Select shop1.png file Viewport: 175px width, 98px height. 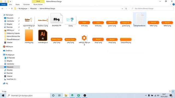pyautogui.click(x=98, y=41)
